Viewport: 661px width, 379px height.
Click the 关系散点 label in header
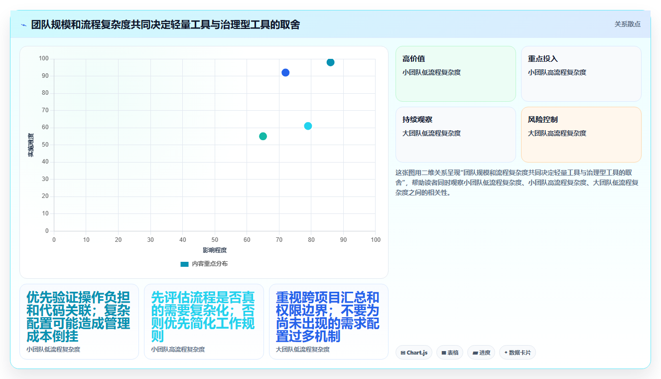(x=627, y=24)
